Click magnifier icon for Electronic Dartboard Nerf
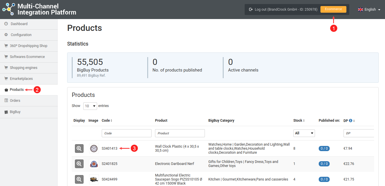The image size is (385, 186). coord(79,164)
